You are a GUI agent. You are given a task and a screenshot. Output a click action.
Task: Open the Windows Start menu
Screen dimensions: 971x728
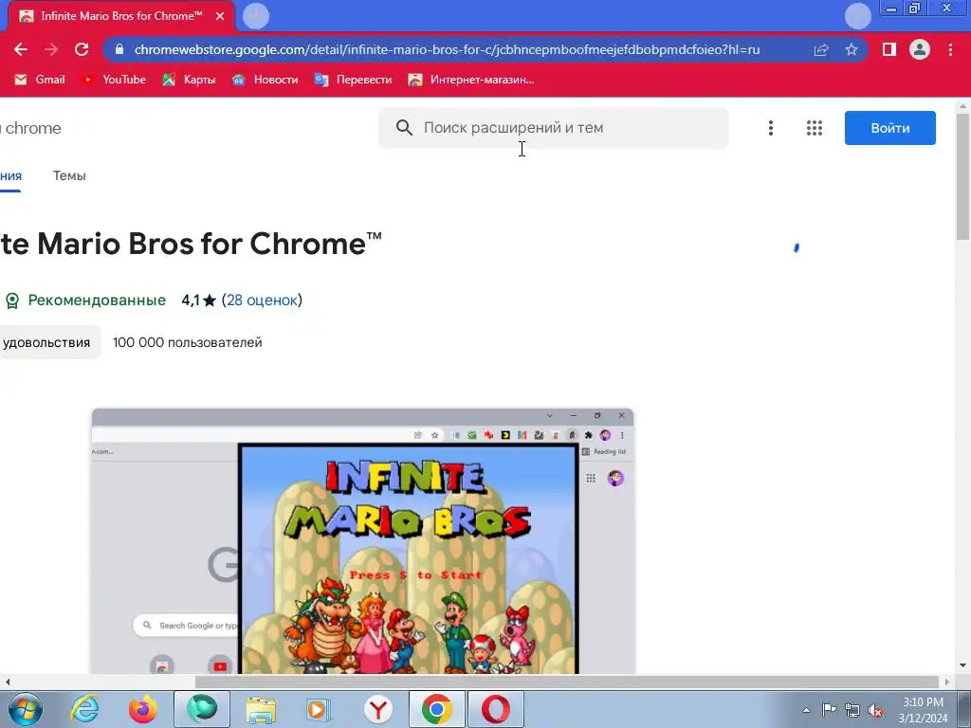[x=26, y=710]
